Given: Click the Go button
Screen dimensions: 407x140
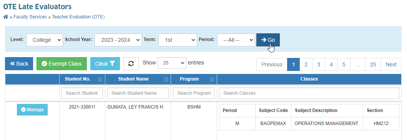Looking at the screenshot, I should click(268, 40).
